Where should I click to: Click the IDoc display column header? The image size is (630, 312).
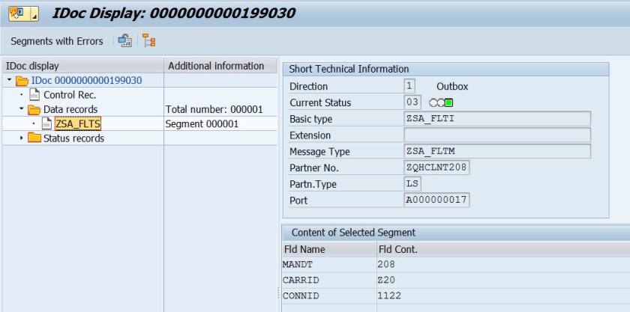pyautogui.click(x=82, y=66)
